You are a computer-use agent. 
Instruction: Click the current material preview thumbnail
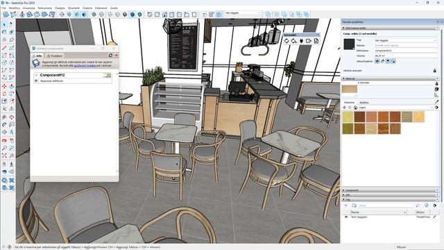(350, 90)
